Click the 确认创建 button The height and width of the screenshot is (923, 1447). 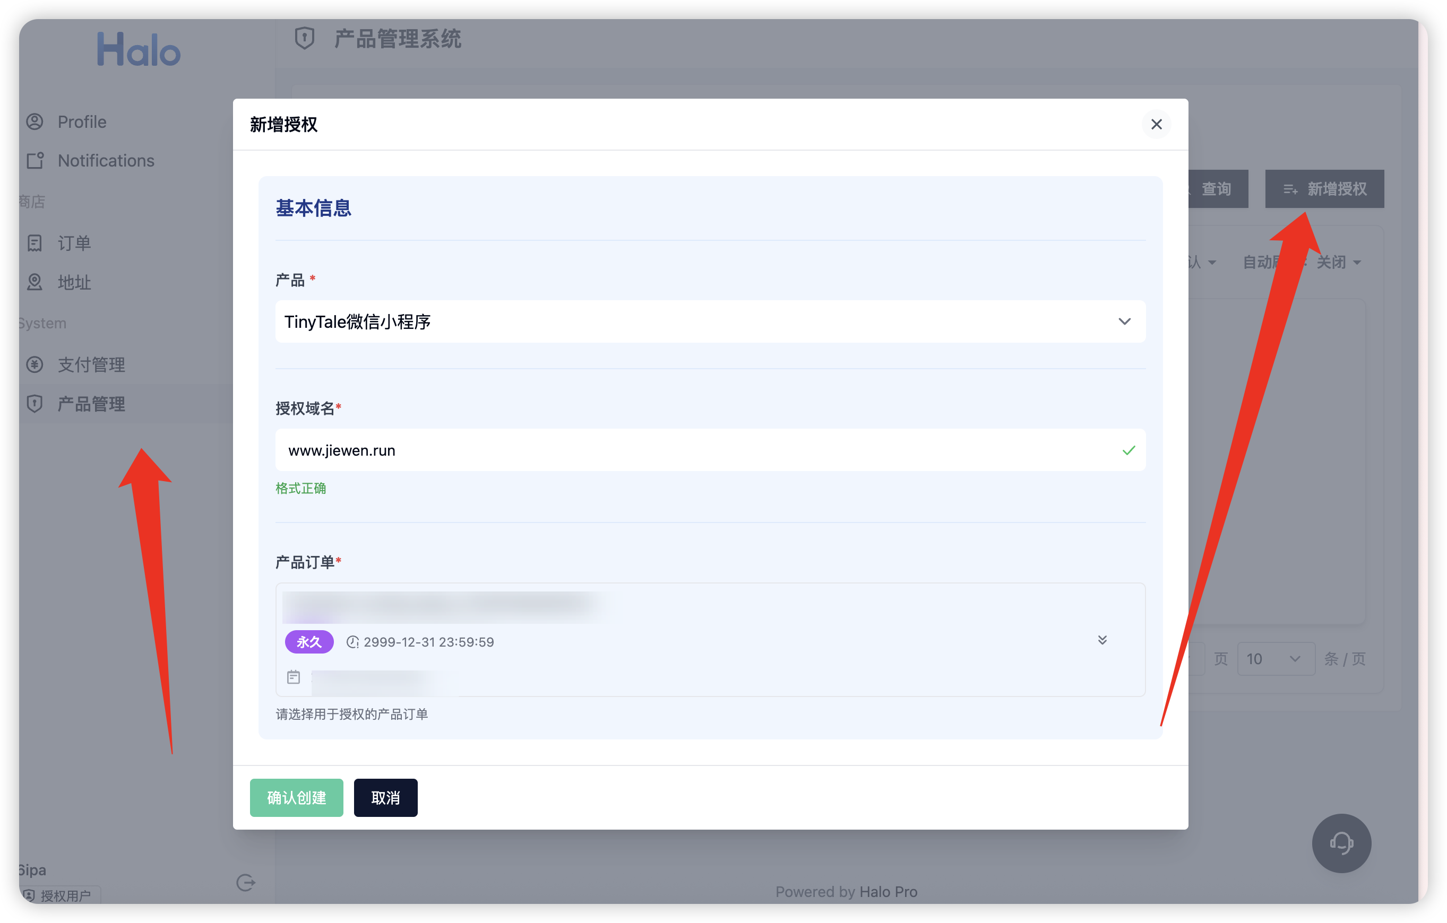296,797
